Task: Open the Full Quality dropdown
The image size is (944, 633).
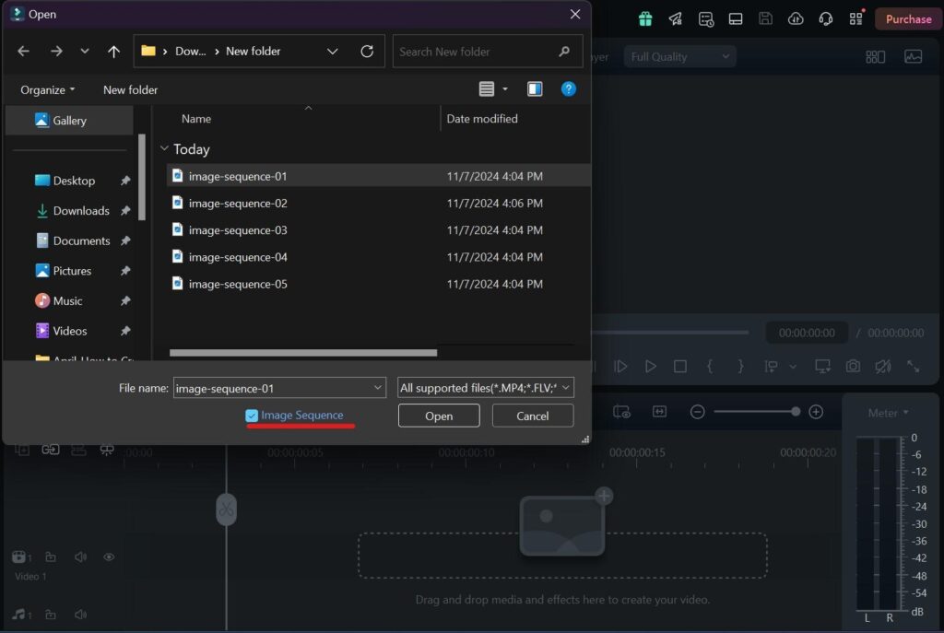Action: pyautogui.click(x=679, y=56)
